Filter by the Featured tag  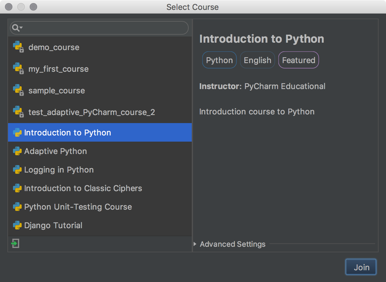coord(298,60)
